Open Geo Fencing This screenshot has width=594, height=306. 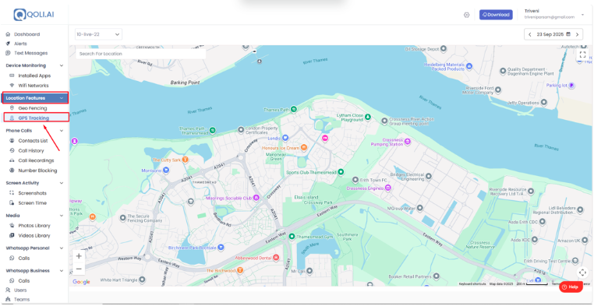tap(33, 108)
